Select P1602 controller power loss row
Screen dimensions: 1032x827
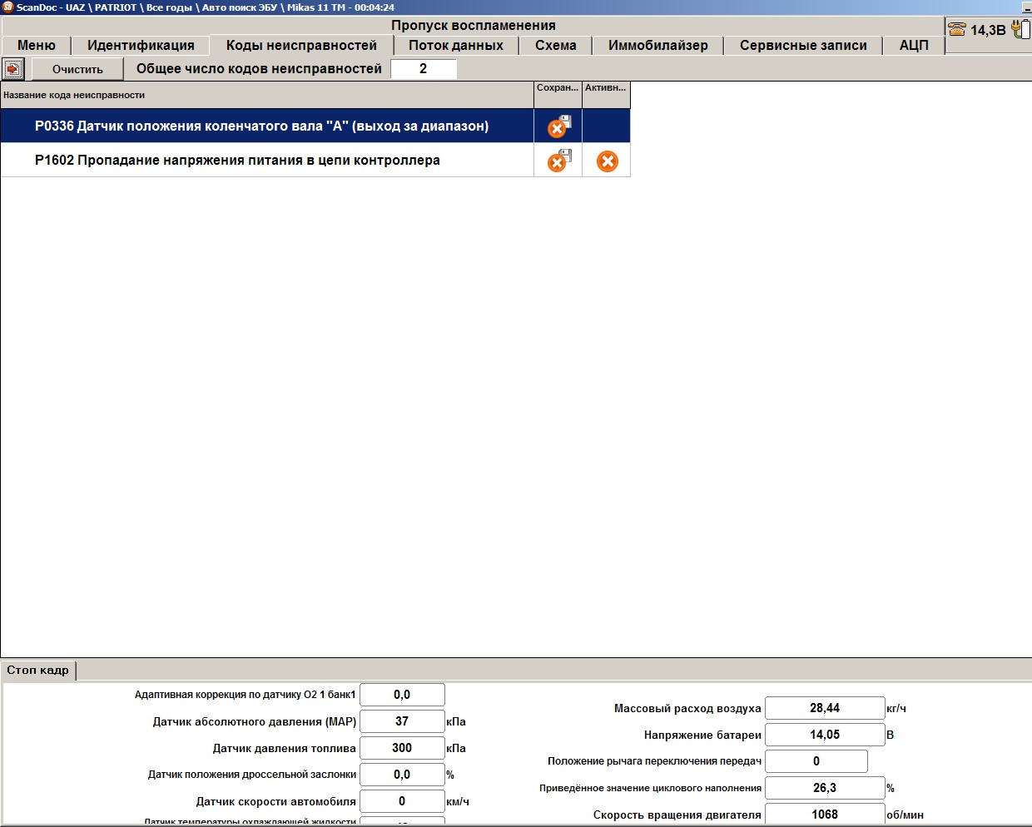pos(315,161)
